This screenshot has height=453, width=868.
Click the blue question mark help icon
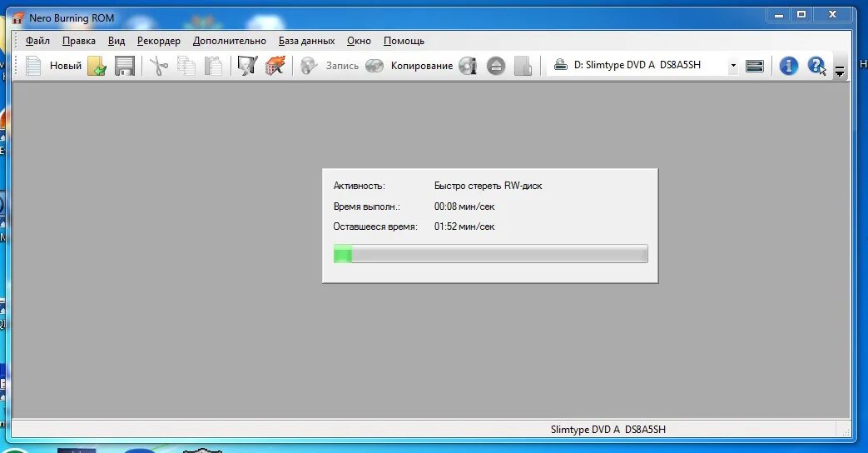click(816, 66)
